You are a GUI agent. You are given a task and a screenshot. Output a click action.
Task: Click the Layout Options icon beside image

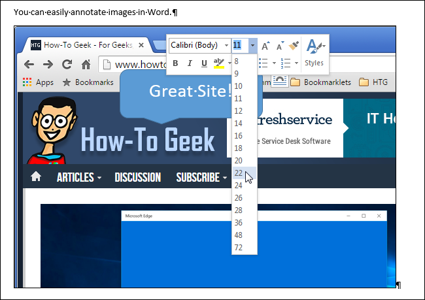[x=280, y=81]
